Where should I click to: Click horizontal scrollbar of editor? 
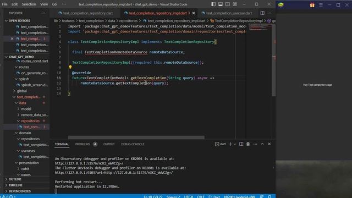136,137
